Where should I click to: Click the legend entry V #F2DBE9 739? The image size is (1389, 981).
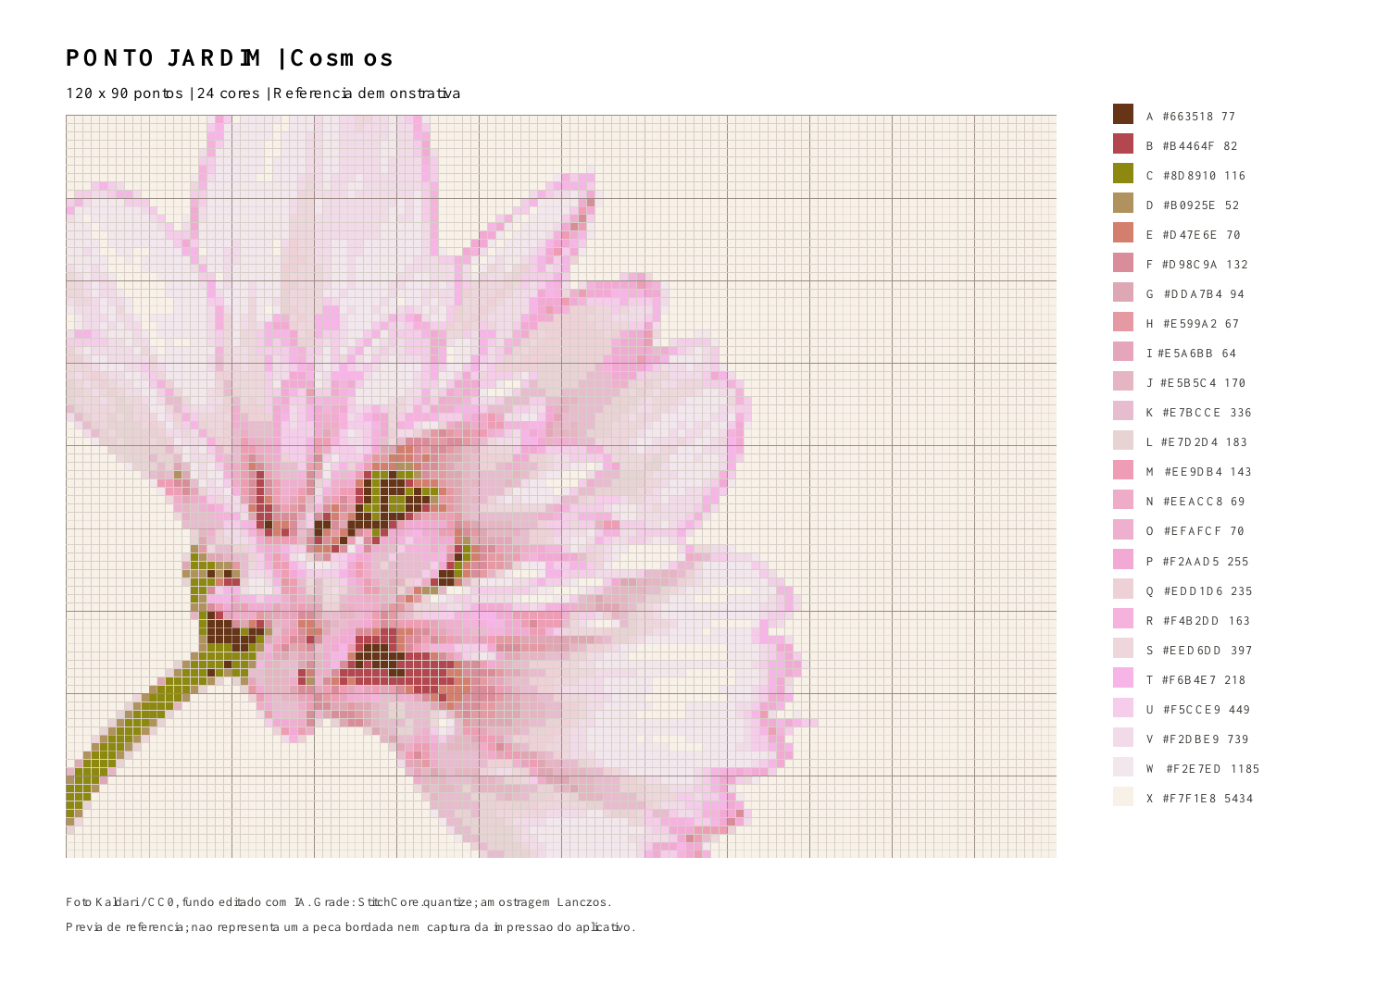click(x=1182, y=739)
